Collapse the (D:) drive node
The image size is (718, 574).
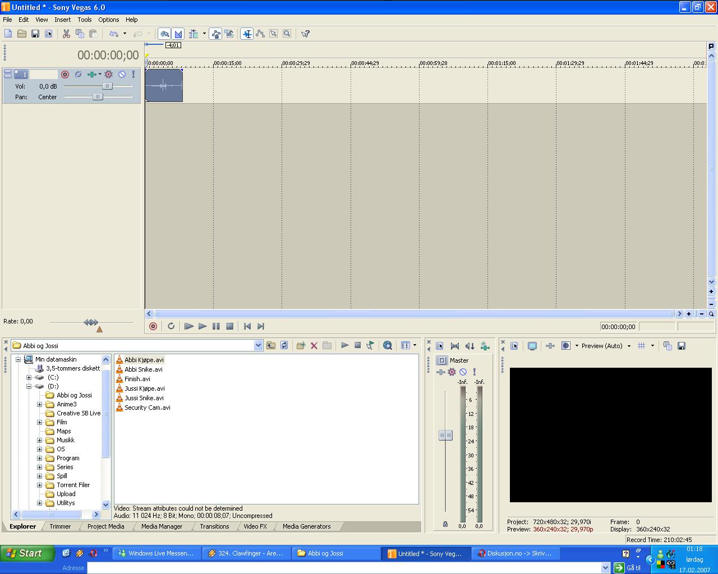tap(29, 386)
